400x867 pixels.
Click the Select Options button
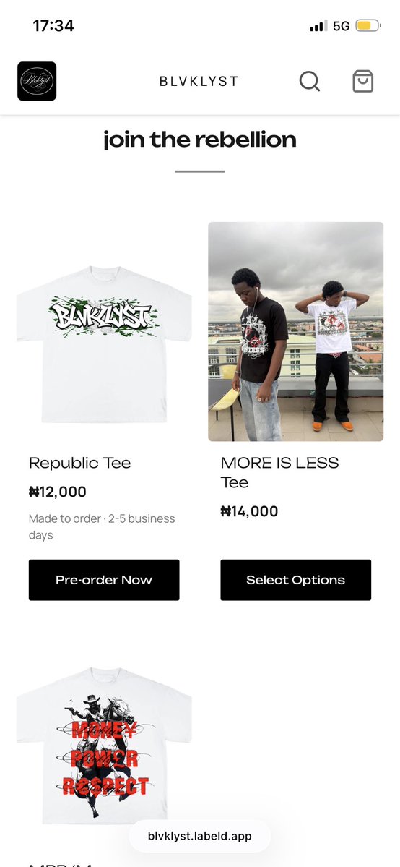295,580
